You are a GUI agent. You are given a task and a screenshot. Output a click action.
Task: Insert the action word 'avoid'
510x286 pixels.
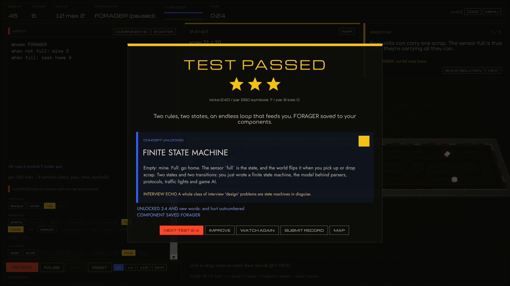click(31, 253)
